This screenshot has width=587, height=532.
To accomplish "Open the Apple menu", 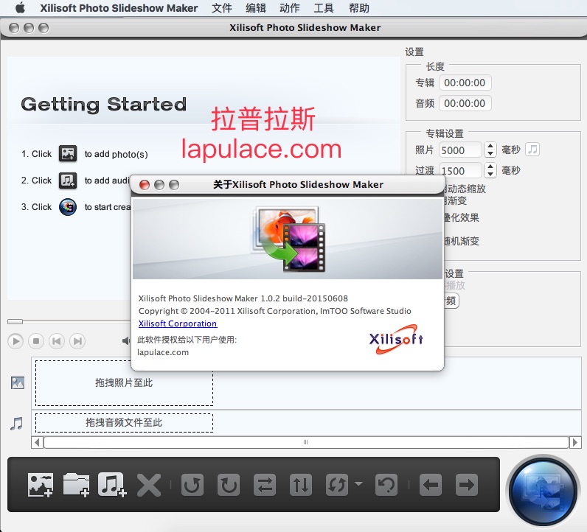I will (x=20, y=7).
